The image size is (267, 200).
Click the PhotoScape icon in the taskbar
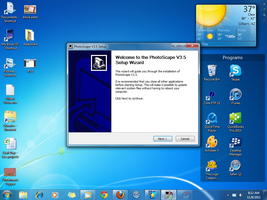click(185, 195)
